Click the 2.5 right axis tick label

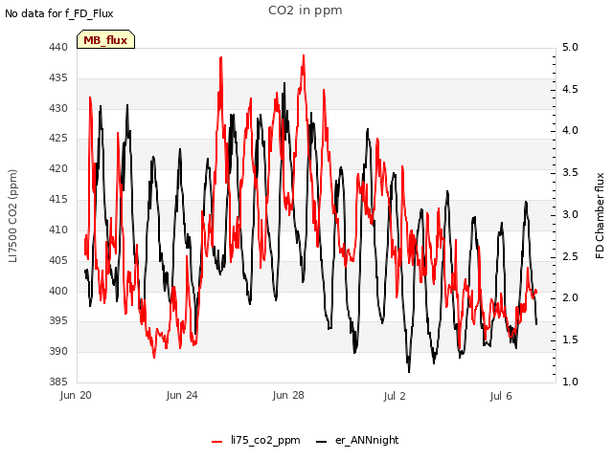point(570,256)
